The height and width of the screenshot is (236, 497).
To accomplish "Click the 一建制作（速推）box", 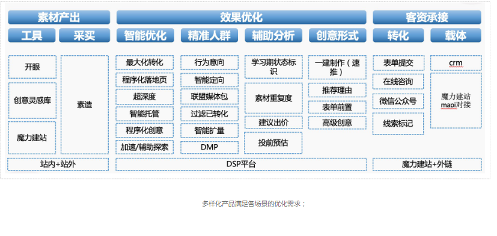I will (337, 67).
